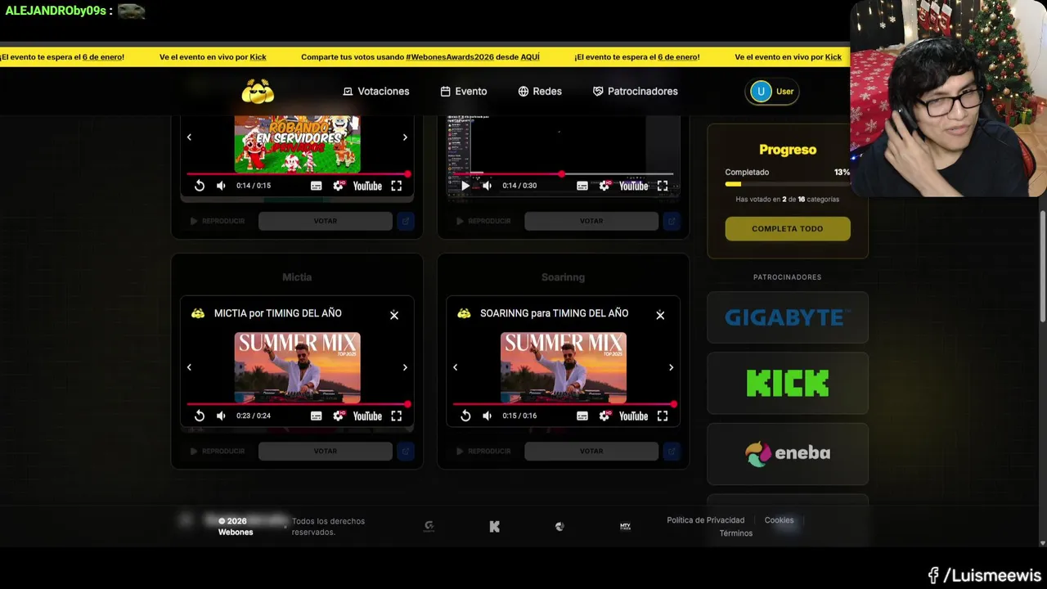Click the AQUÍ link in yellow banner

pyautogui.click(x=530, y=57)
